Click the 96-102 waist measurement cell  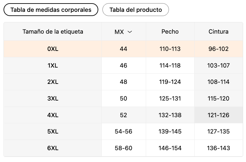click(218, 49)
